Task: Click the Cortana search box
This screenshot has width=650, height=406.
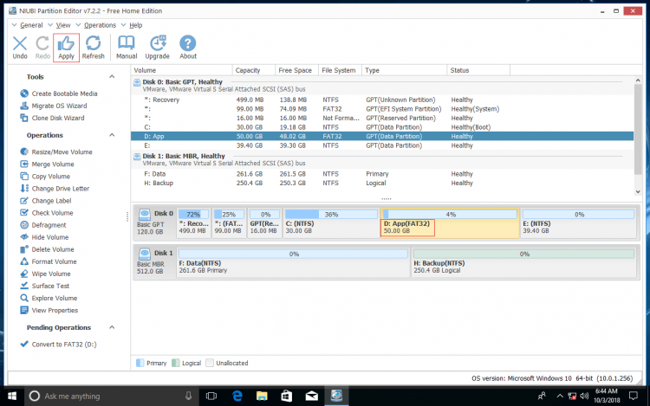Action: pyautogui.click(x=111, y=396)
